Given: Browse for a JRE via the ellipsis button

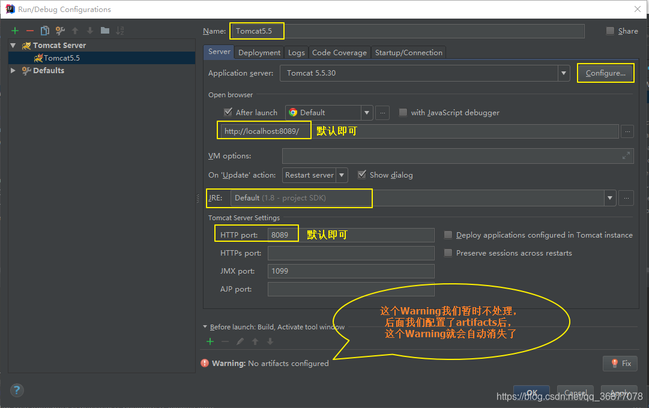Looking at the screenshot, I should (x=626, y=198).
